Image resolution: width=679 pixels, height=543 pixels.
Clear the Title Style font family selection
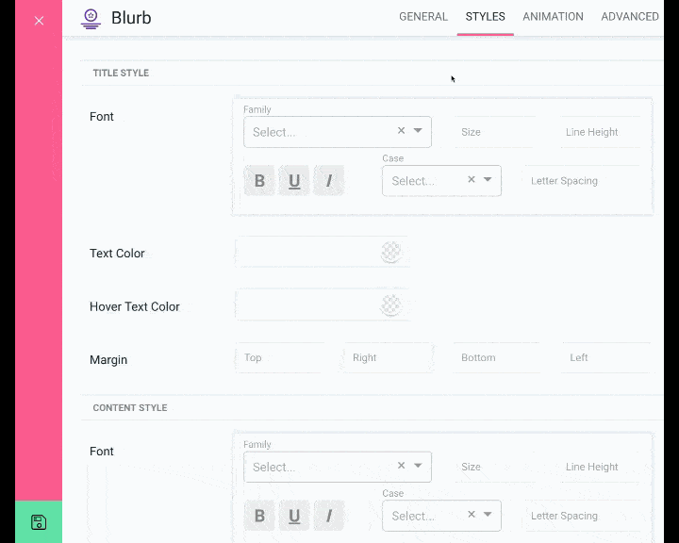pyautogui.click(x=402, y=130)
